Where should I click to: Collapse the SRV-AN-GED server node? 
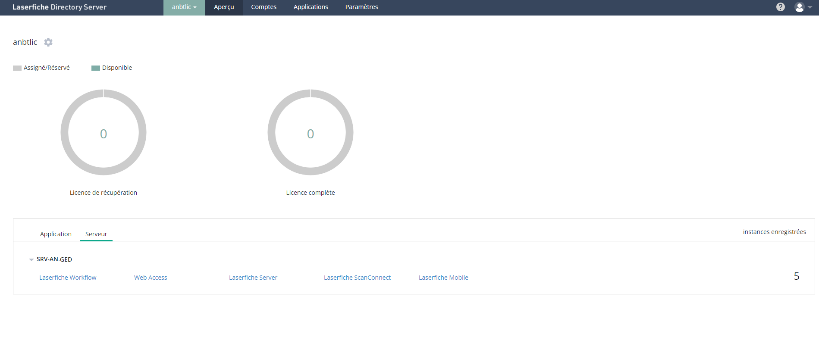click(x=31, y=259)
